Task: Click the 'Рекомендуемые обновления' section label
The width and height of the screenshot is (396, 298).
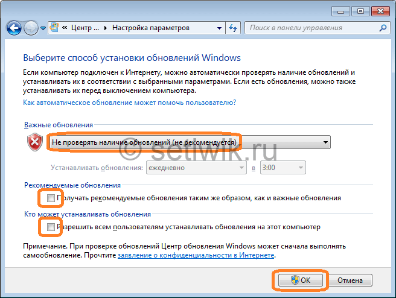Action: click(x=72, y=185)
